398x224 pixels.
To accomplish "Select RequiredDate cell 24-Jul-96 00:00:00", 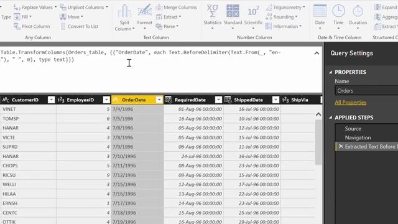I will pyautogui.click(x=193, y=156).
